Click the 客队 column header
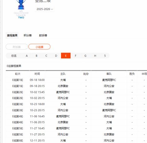 pyautogui.click(x=109, y=74)
